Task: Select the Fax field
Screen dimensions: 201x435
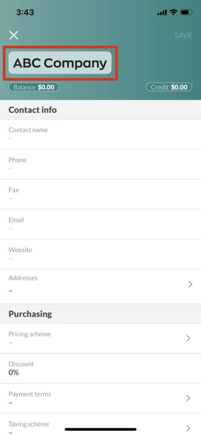Action: (100, 194)
